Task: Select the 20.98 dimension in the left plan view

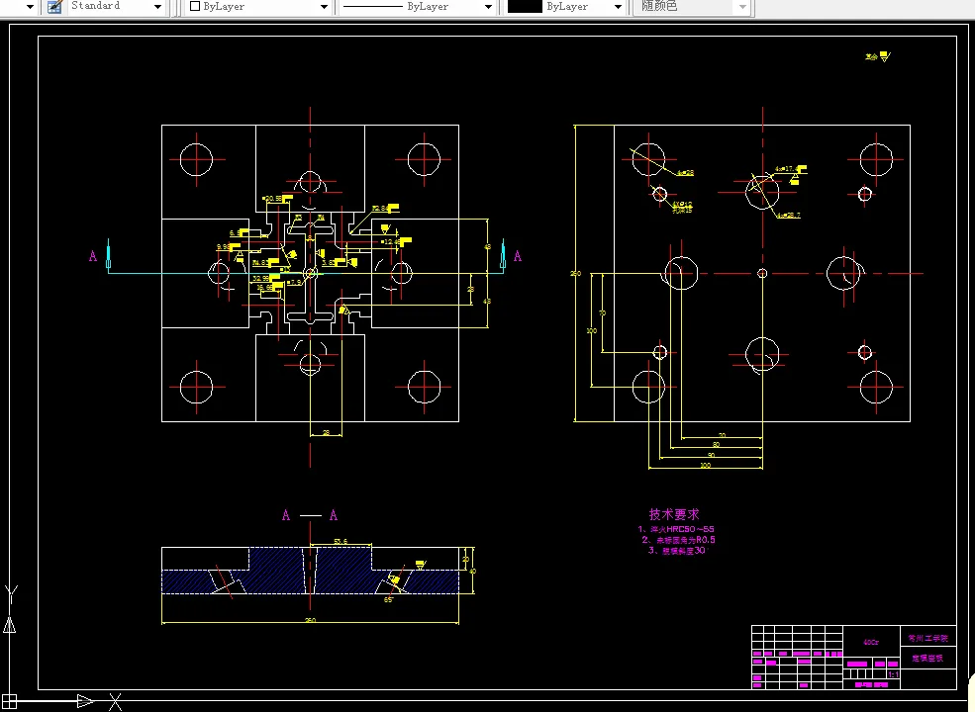Action: (x=272, y=199)
